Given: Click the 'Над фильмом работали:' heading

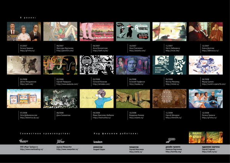Looking at the screenshot, I should pyautogui.click(x=116, y=134).
